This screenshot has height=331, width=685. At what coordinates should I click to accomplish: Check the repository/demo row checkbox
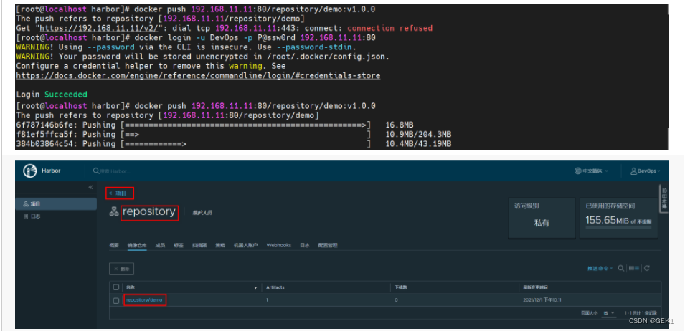coord(115,300)
